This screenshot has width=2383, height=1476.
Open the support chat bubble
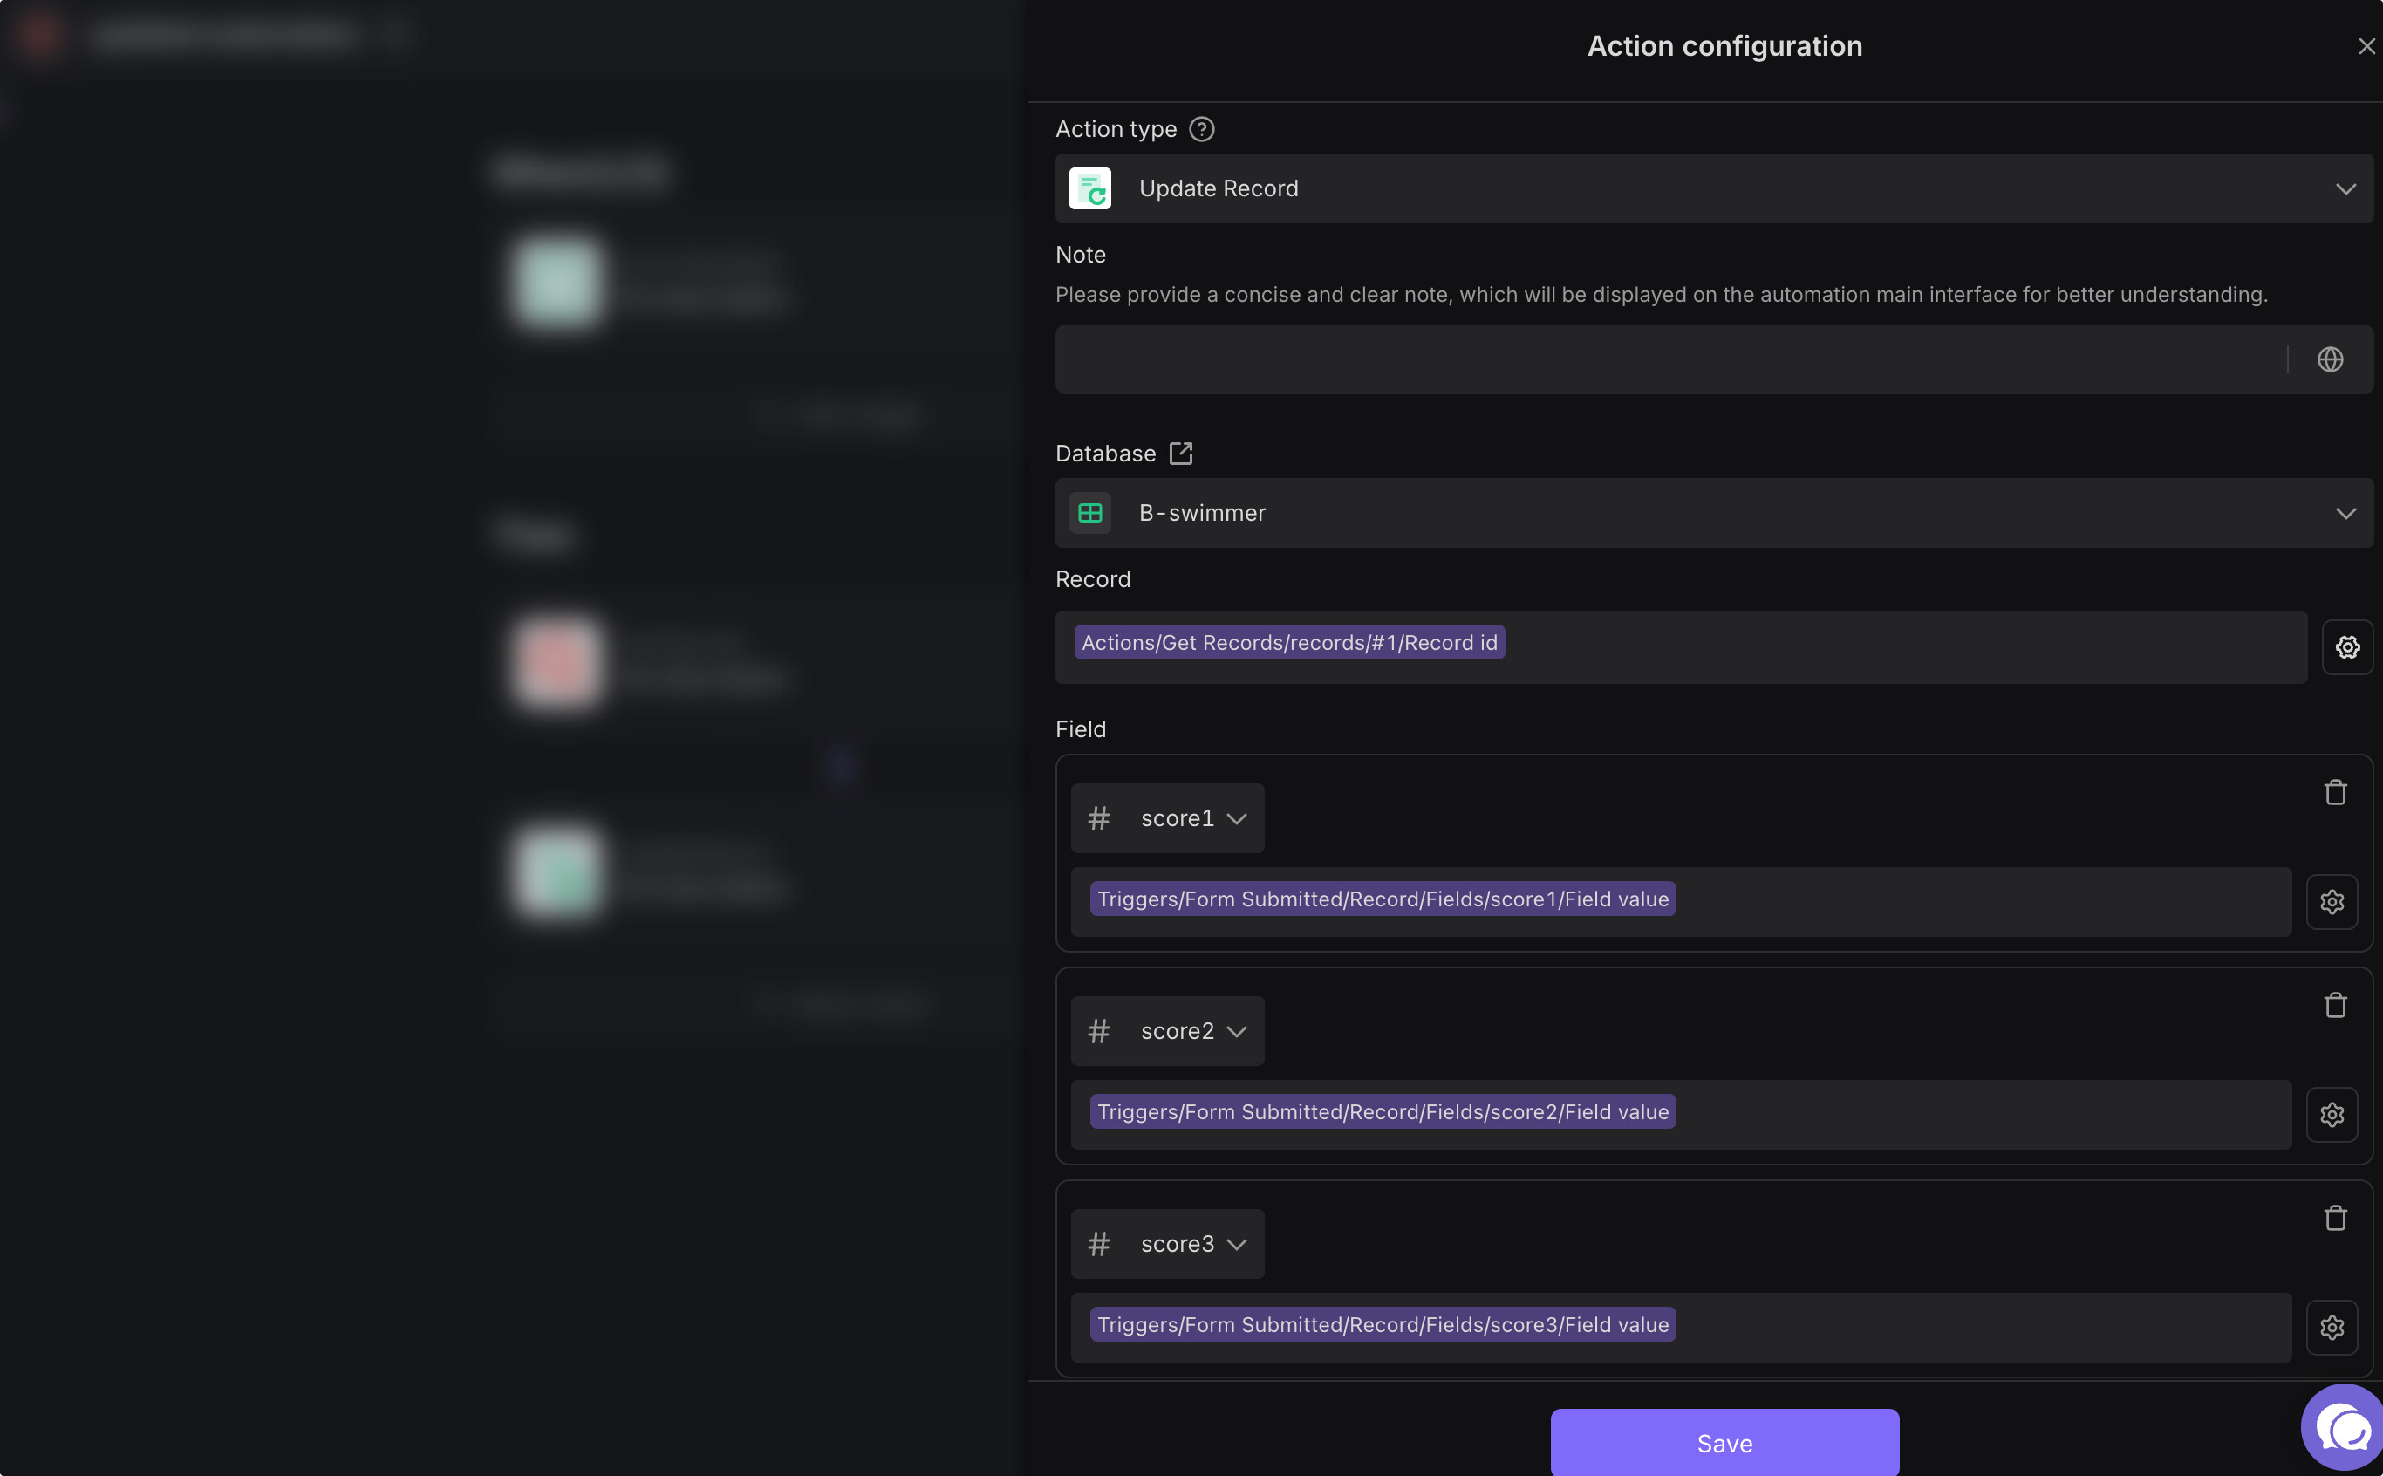coord(2343,1429)
